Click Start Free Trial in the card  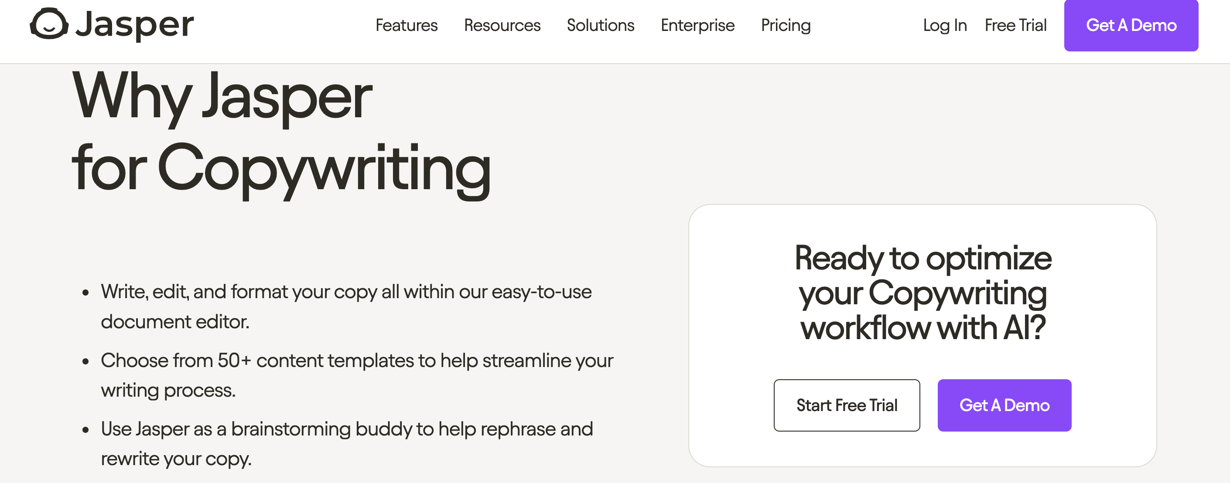pyautogui.click(x=847, y=405)
